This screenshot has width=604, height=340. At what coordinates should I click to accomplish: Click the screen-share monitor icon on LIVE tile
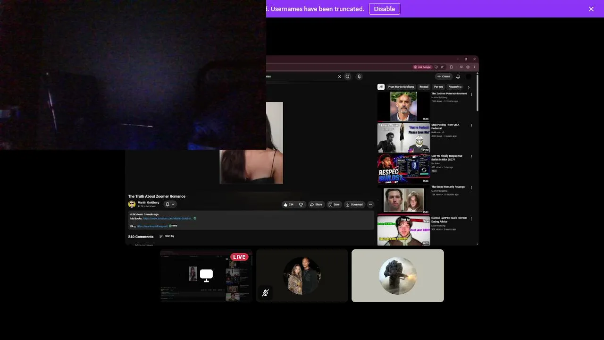coord(206,276)
